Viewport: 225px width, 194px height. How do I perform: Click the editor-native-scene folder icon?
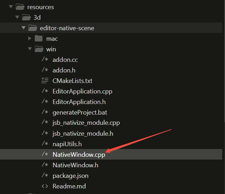pos(33,28)
